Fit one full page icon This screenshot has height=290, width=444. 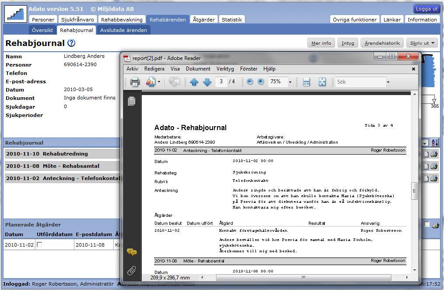tap(322, 82)
